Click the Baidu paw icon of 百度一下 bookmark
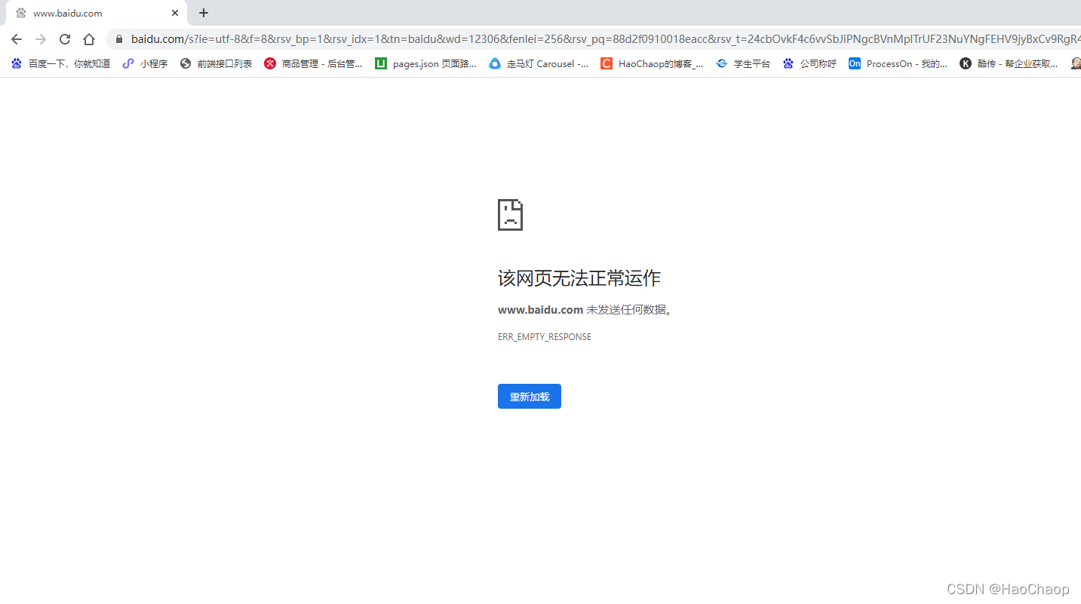Viewport: 1081px width, 604px height. [17, 64]
